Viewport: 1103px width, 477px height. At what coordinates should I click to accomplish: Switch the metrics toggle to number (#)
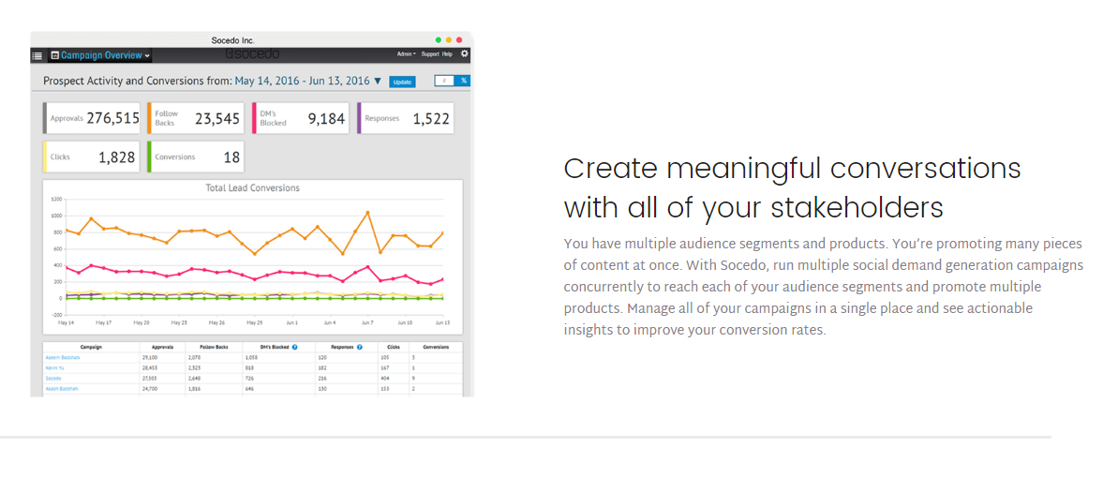[445, 82]
